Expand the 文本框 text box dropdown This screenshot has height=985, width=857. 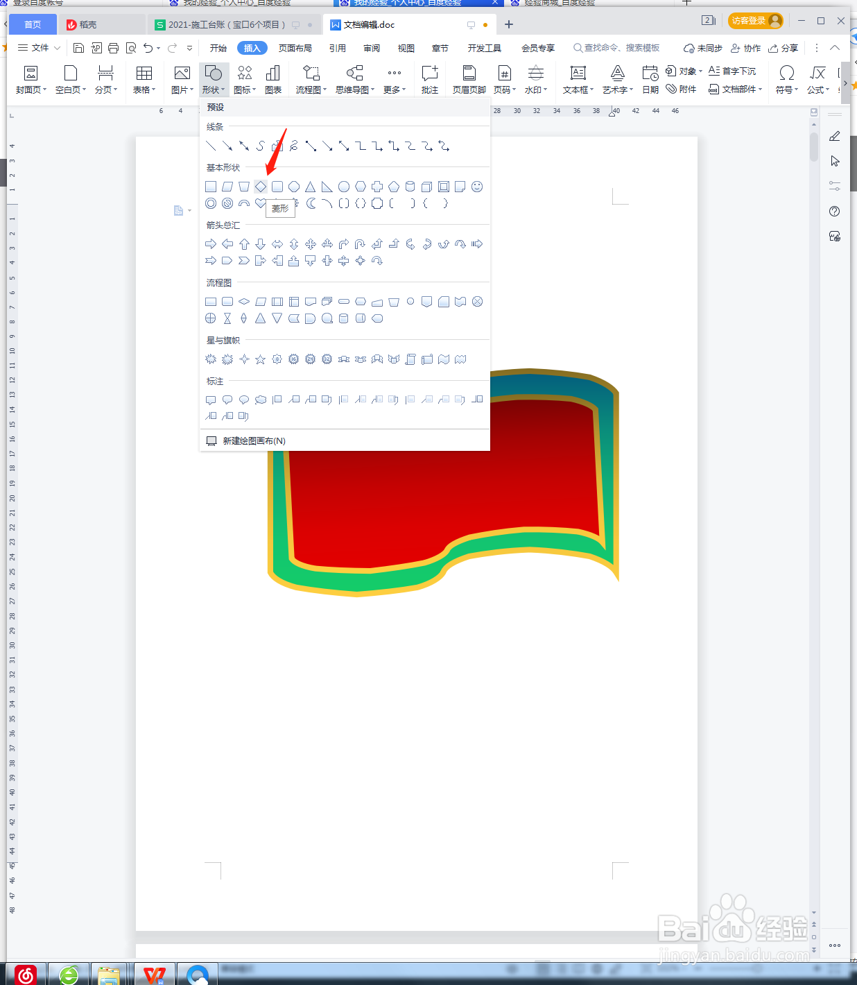click(x=578, y=80)
